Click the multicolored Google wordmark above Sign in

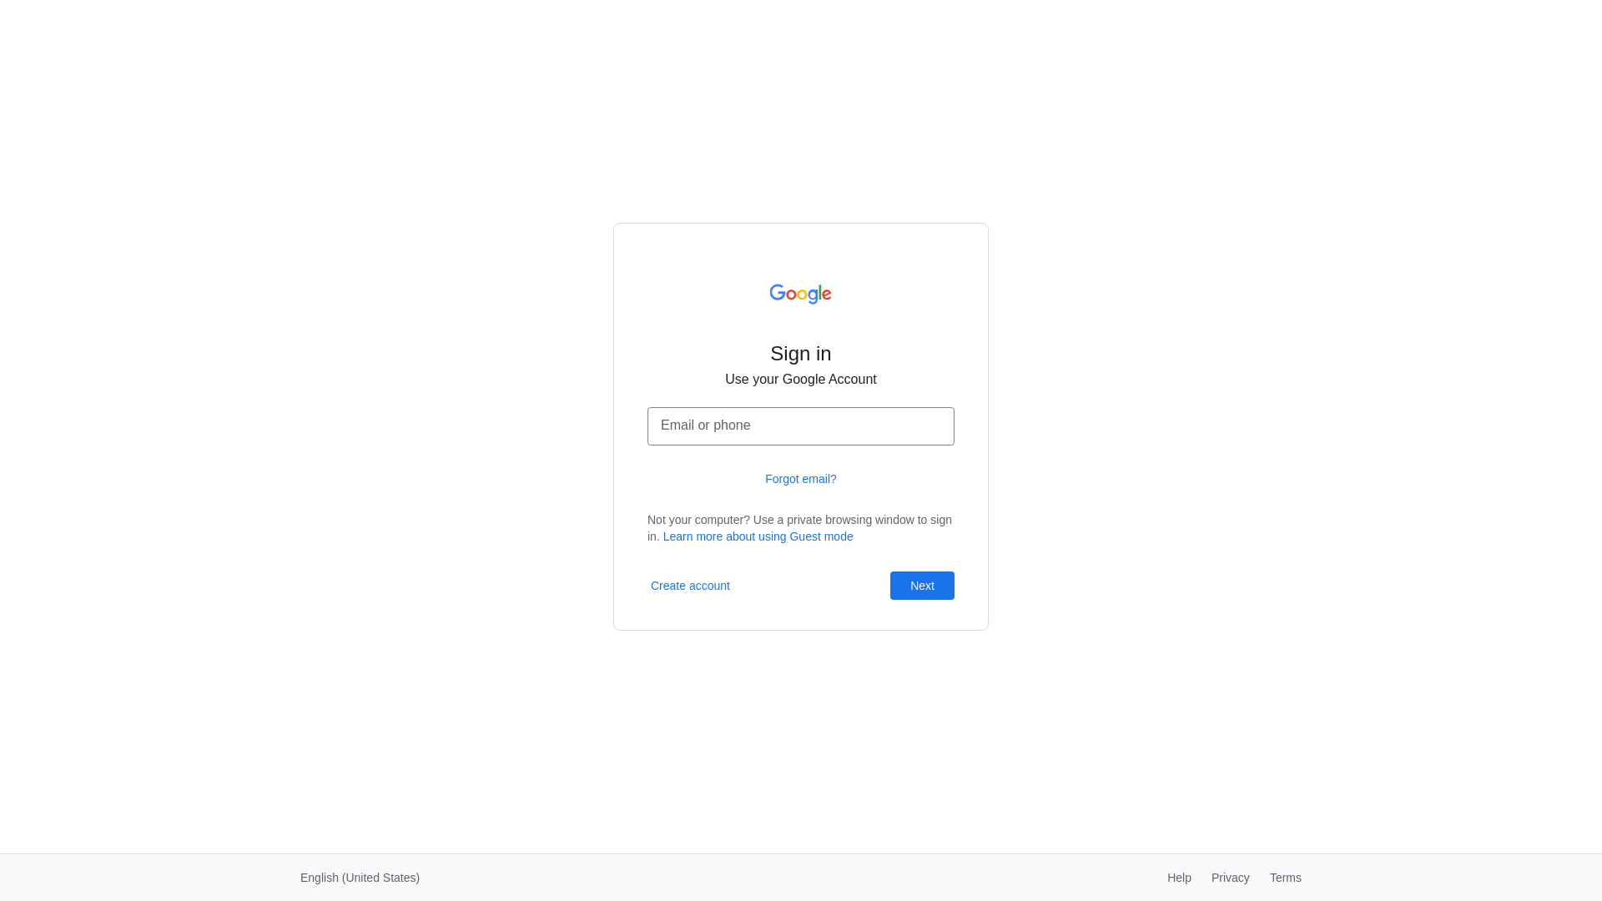(x=800, y=294)
